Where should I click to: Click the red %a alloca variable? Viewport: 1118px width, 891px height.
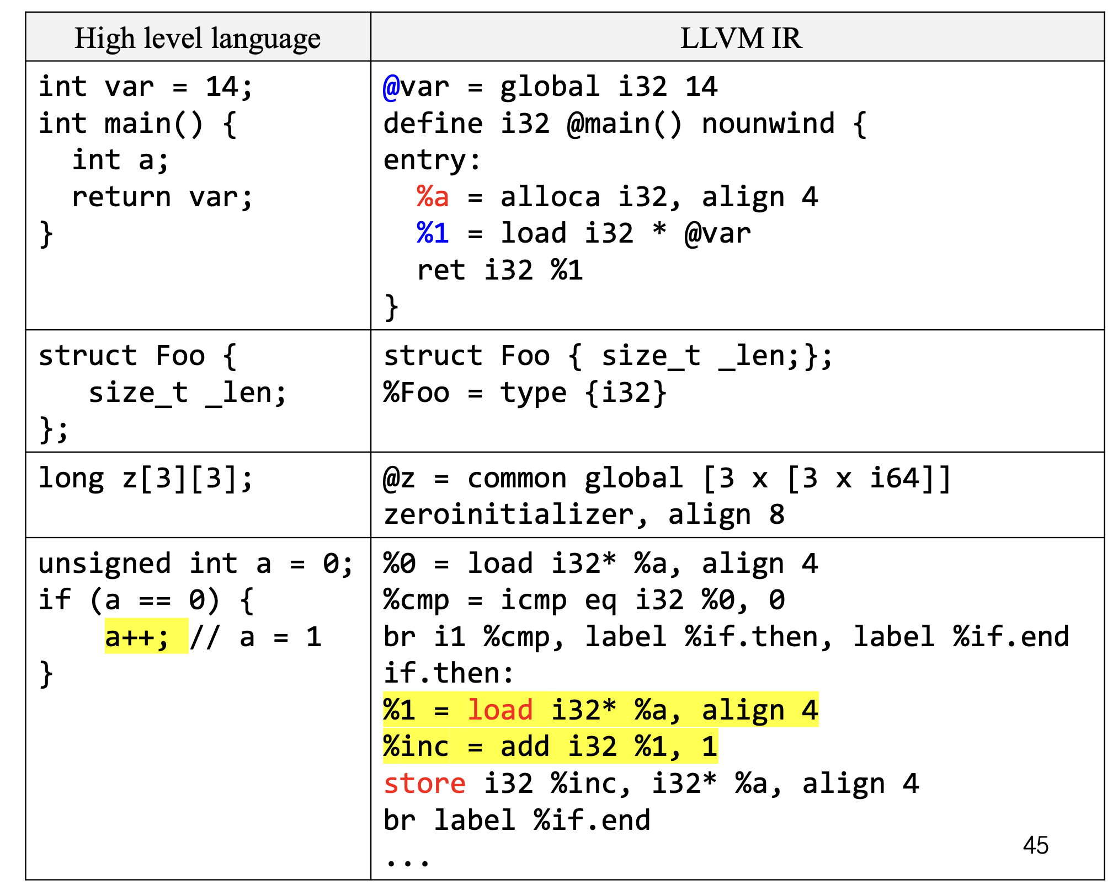pyautogui.click(x=433, y=197)
